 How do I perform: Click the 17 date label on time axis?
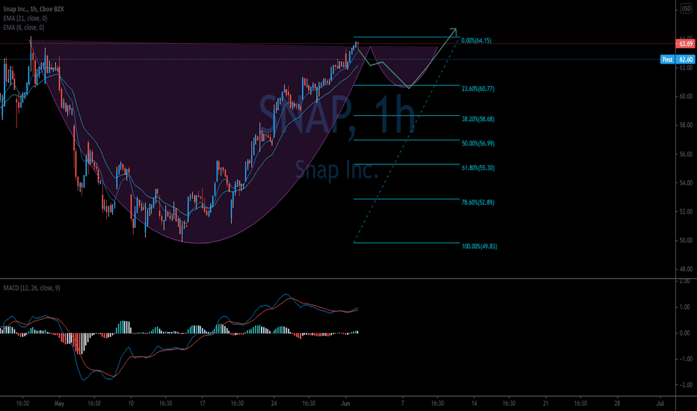coord(202,404)
